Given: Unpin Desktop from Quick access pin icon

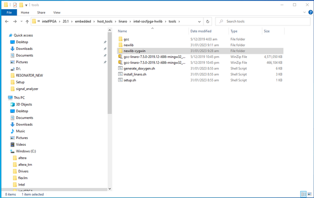Looking at the screenshot, I should tap(105, 42).
